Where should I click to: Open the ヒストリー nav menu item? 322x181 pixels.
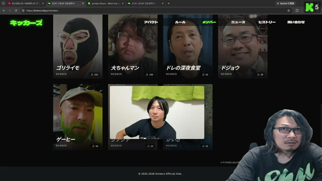267,22
